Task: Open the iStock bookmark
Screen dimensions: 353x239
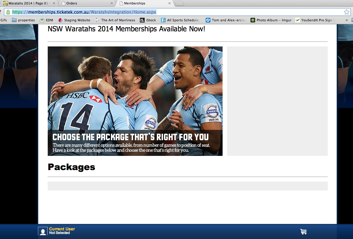Action: (148, 20)
